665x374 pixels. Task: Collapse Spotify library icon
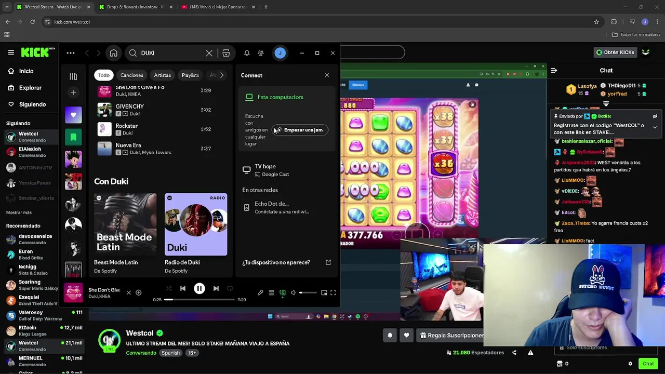pos(73,76)
